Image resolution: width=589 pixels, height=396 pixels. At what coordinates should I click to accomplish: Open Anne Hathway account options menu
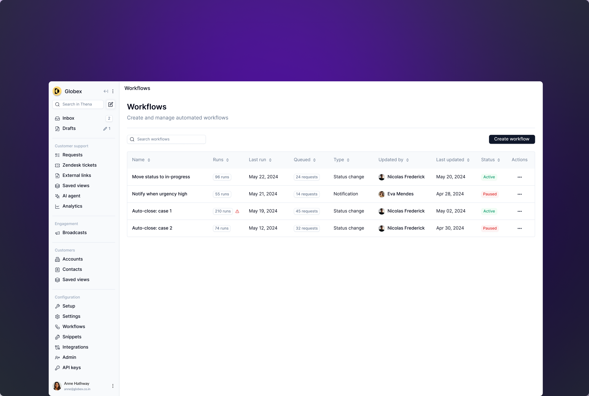point(113,386)
